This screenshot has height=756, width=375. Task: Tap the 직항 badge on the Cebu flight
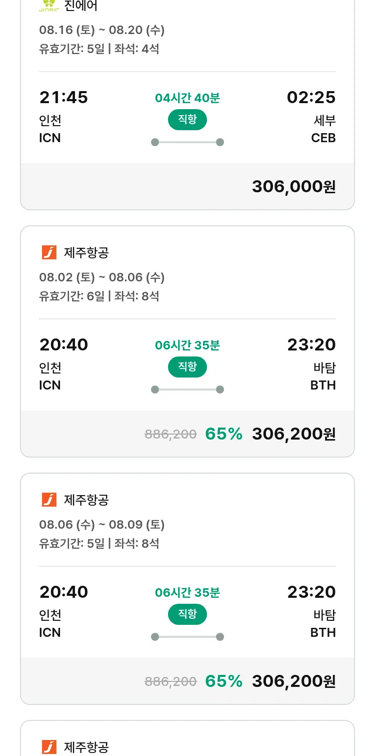[x=187, y=120]
